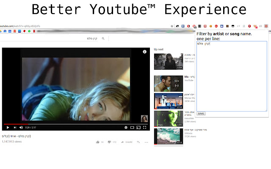Open the info card icon on video

pyautogui.click(x=145, y=52)
